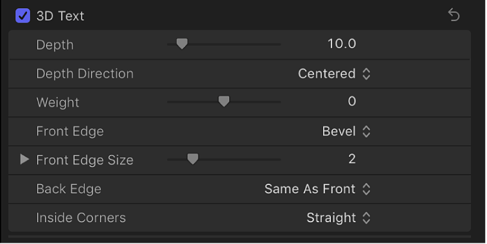Click the up-down arrows beside Centered
The height and width of the screenshot is (244, 487).
pyautogui.click(x=366, y=74)
